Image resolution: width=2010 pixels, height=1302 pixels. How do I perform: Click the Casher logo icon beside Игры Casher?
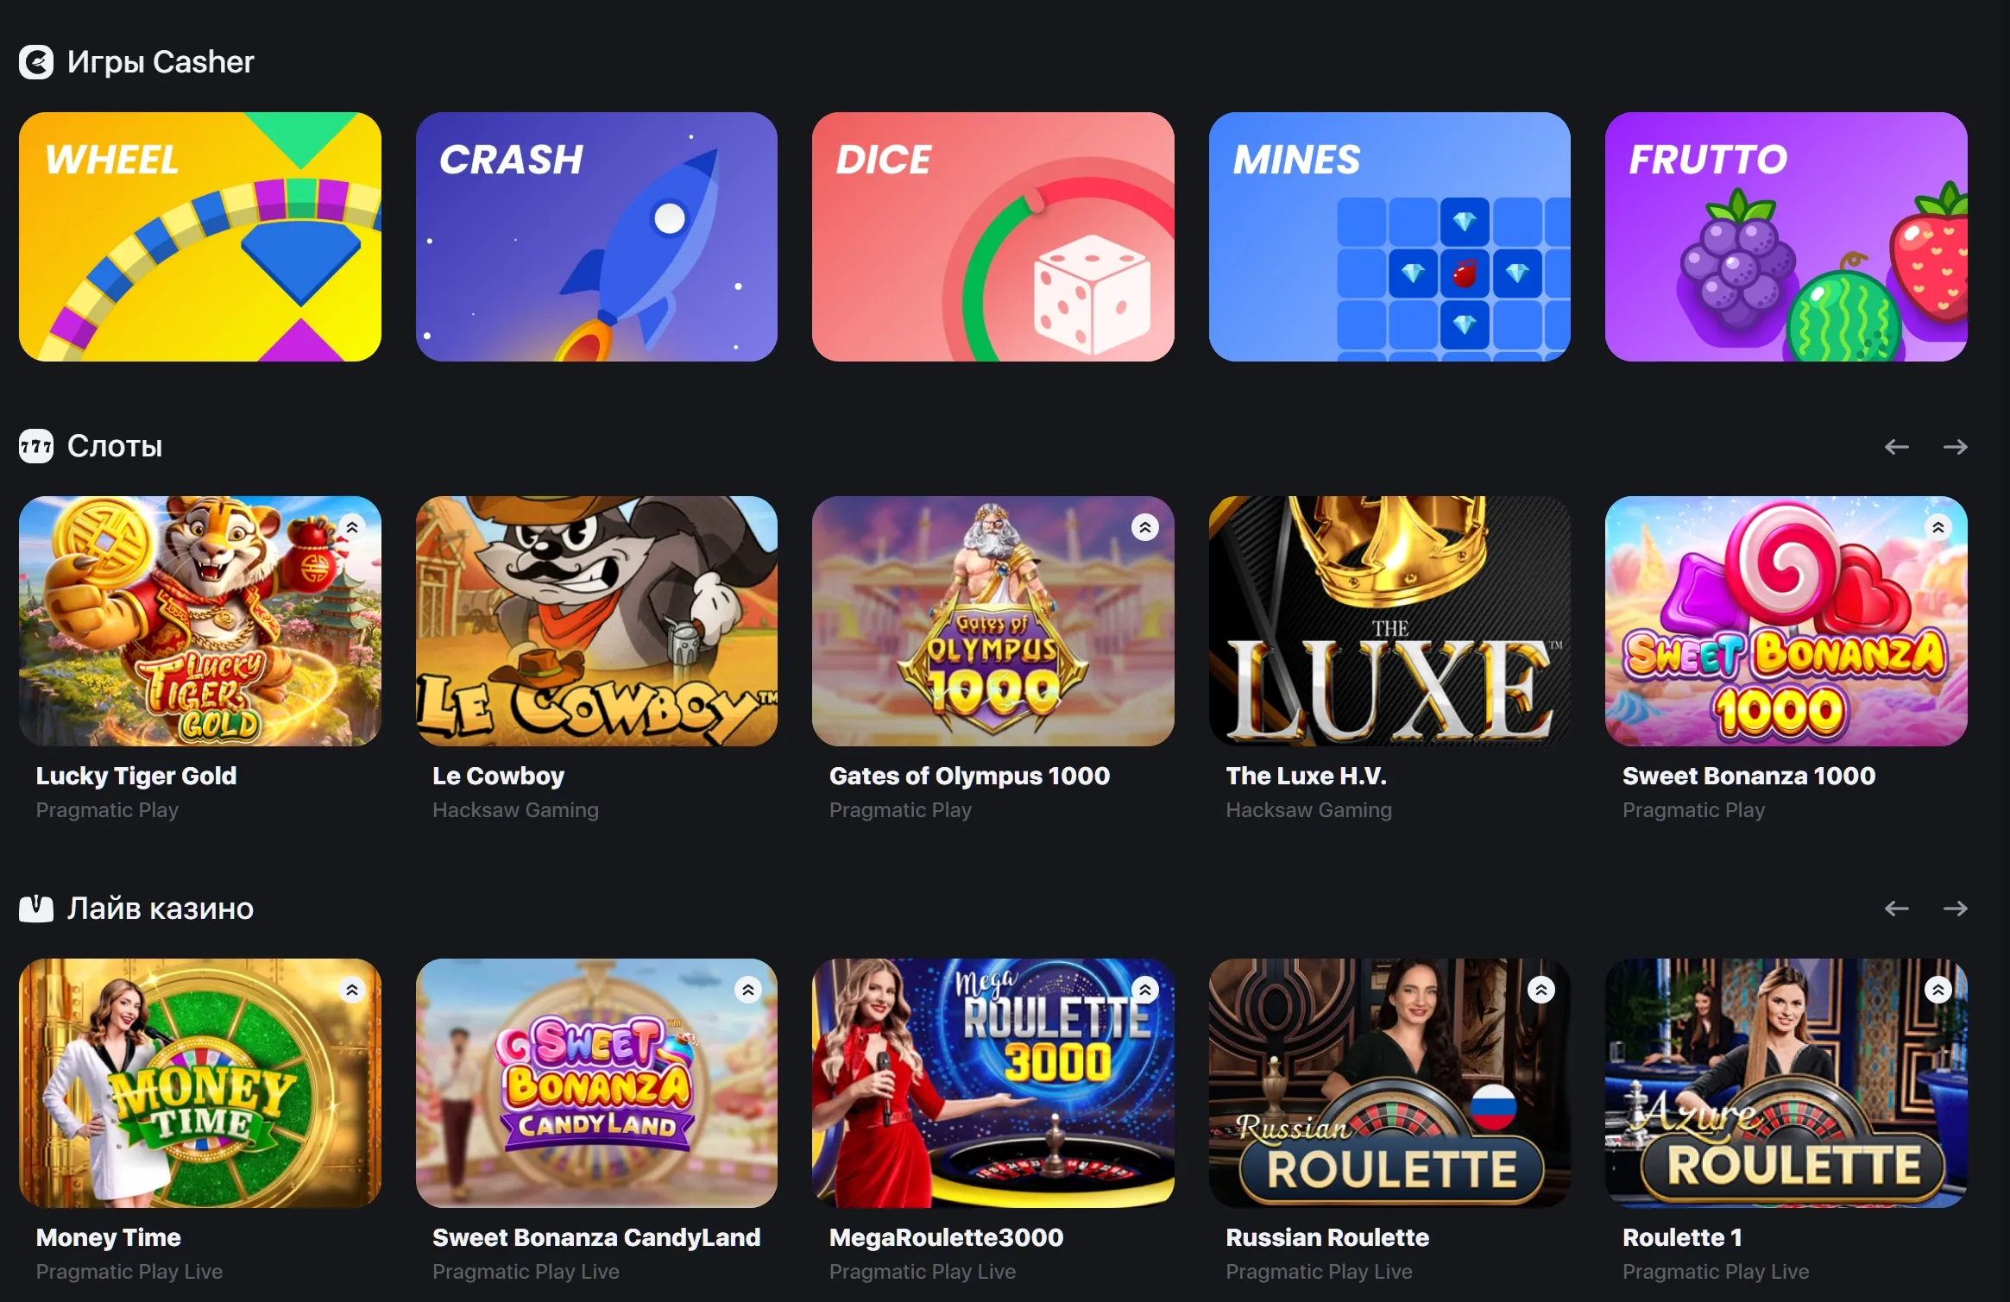[36, 62]
